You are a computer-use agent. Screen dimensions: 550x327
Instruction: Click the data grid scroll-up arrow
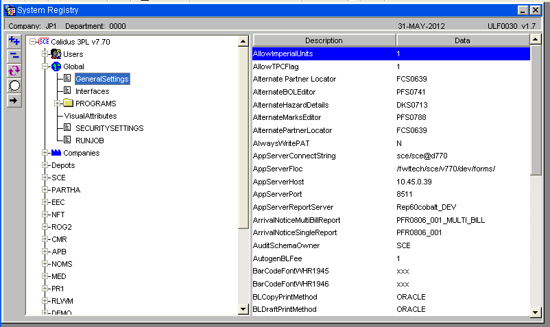536,39
